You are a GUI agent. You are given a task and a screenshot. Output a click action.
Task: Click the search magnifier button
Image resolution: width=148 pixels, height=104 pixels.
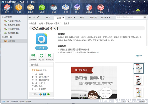[x=145, y=17]
